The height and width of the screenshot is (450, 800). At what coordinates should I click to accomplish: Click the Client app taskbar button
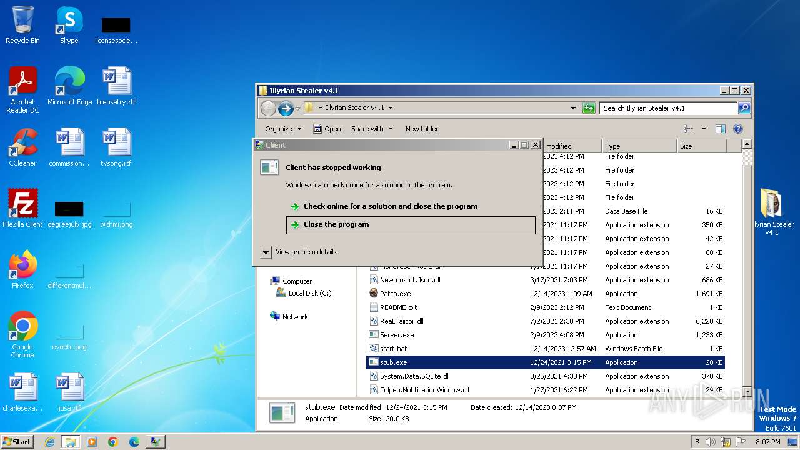[156, 442]
